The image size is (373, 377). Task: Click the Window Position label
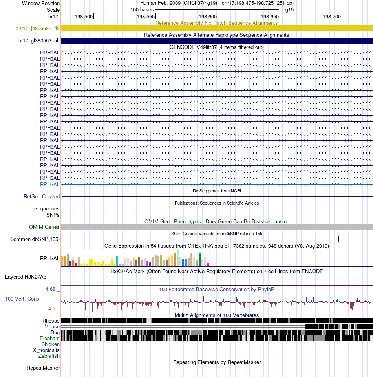(x=41, y=4)
